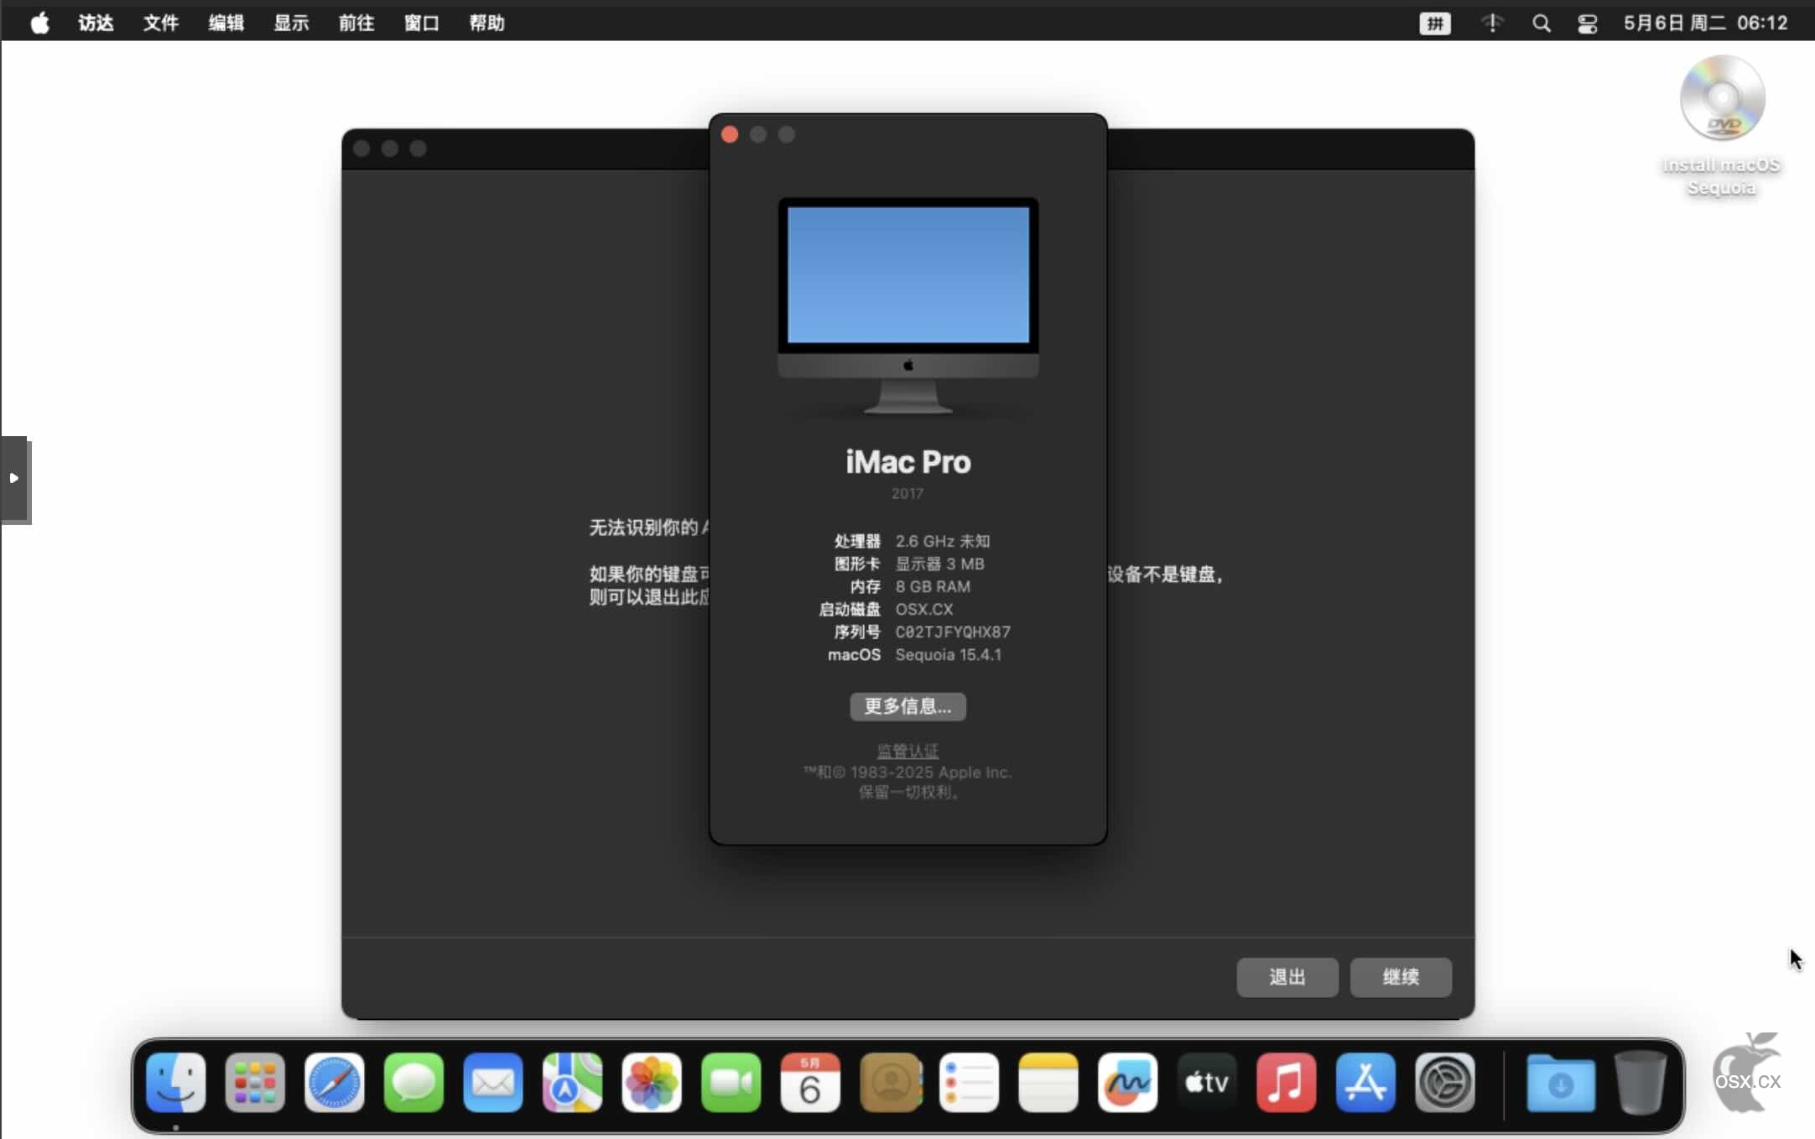Click the 8 GB RAM memory value

click(x=933, y=586)
